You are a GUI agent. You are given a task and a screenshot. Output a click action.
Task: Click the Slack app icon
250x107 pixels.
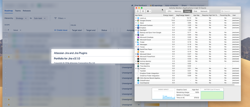(138, 23)
